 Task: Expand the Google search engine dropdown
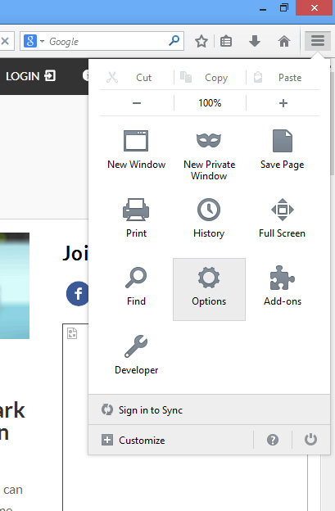pos(42,42)
